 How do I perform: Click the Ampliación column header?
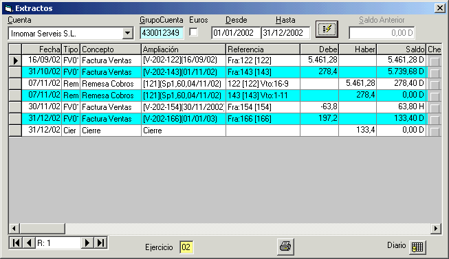[184, 49]
